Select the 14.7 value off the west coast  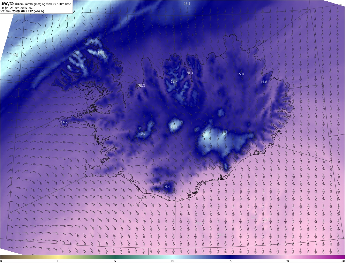[x=64, y=122]
